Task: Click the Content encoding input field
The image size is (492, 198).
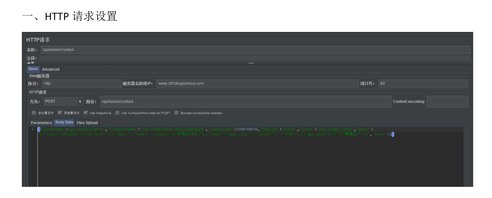Action: click(x=447, y=102)
